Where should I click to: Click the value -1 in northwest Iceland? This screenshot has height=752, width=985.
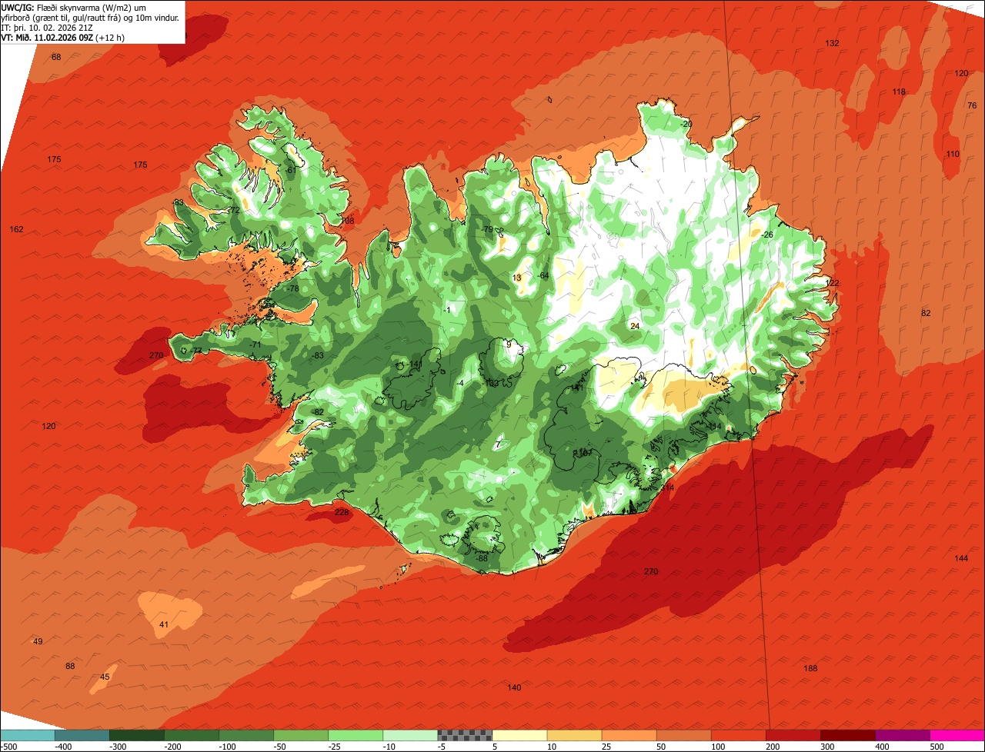[447, 310]
